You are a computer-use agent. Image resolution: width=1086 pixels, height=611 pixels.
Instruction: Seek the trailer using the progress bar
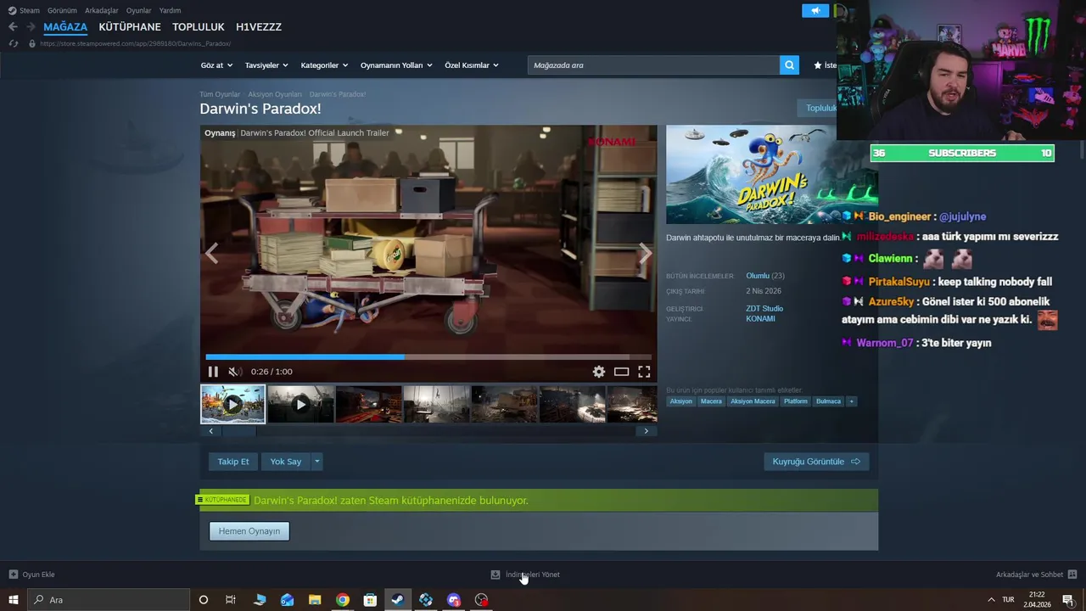[428, 357]
